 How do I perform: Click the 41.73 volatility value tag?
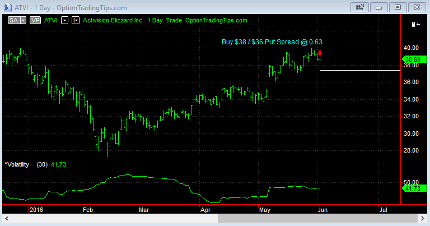pyautogui.click(x=414, y=188)
